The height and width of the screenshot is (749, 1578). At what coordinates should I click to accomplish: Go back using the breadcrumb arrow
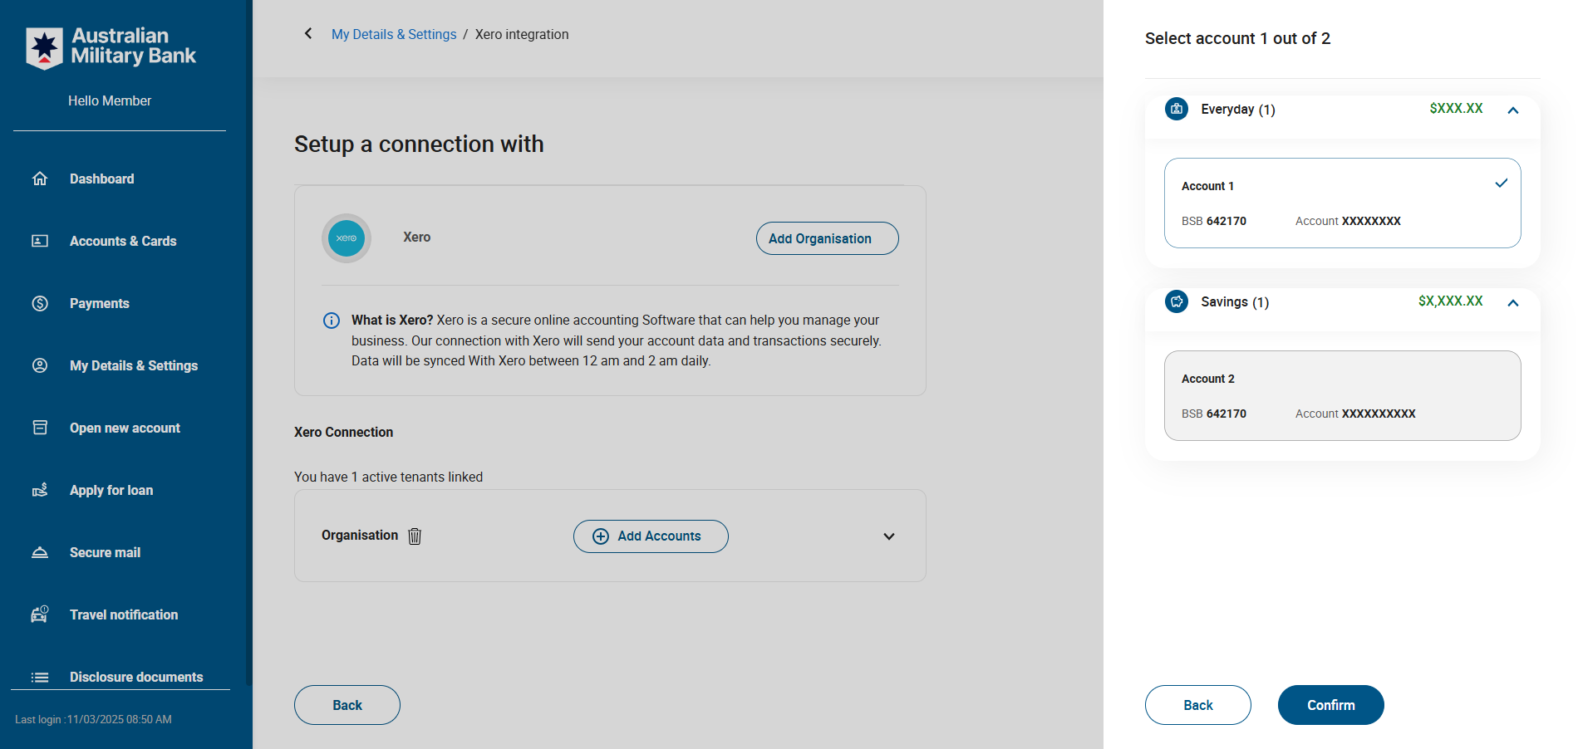pos(308,34)
